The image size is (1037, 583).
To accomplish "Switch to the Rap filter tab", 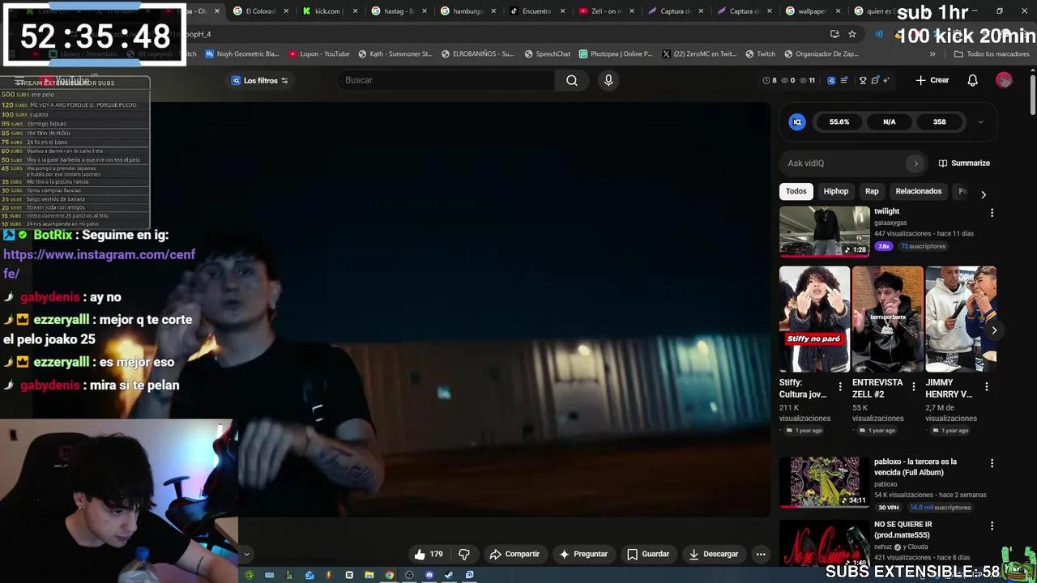I will click(x=872, y=191).
